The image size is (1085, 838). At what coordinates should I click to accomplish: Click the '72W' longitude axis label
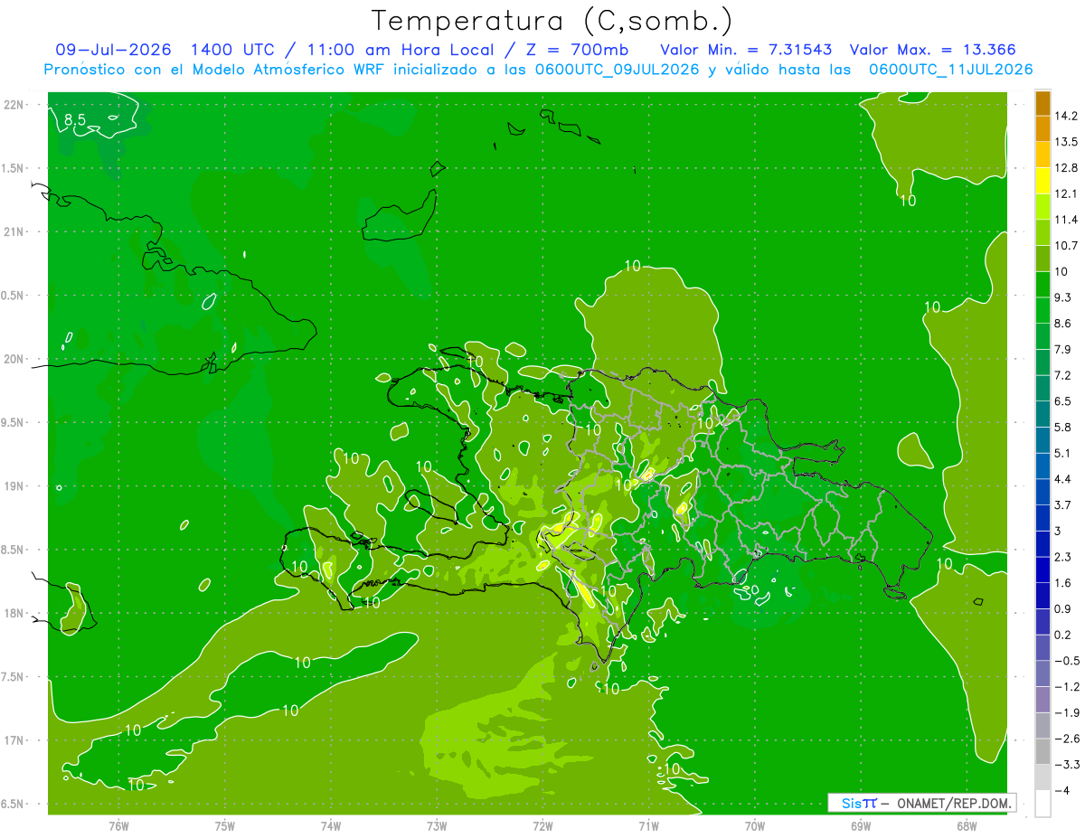[x=542, y=826]
